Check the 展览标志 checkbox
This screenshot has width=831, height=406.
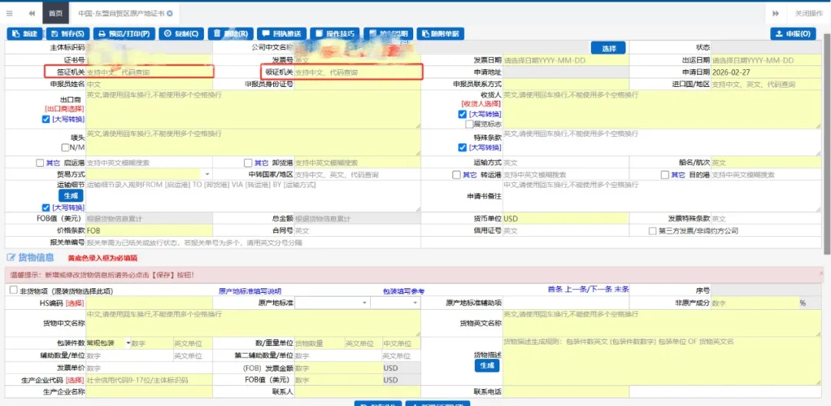[x=469, y=124]
